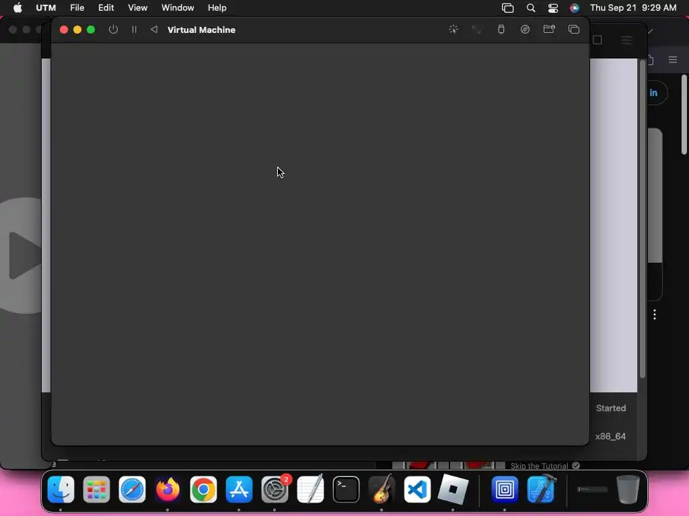
Task: Open Launchpad from the Dock
Action: coord(96,489)
